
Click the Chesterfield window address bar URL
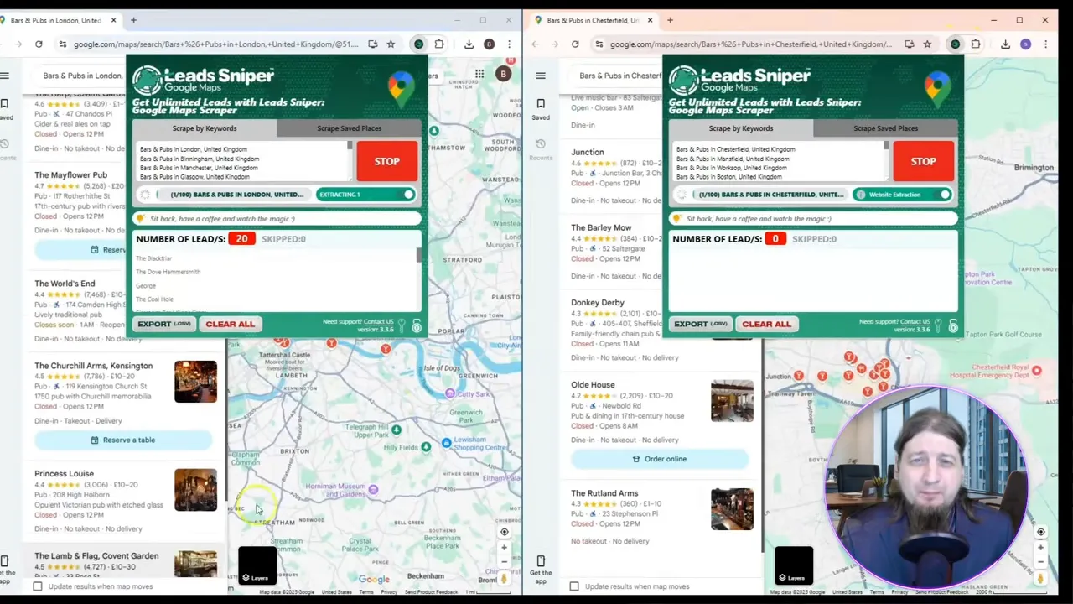pyautogui.click(x=750, y=44)
